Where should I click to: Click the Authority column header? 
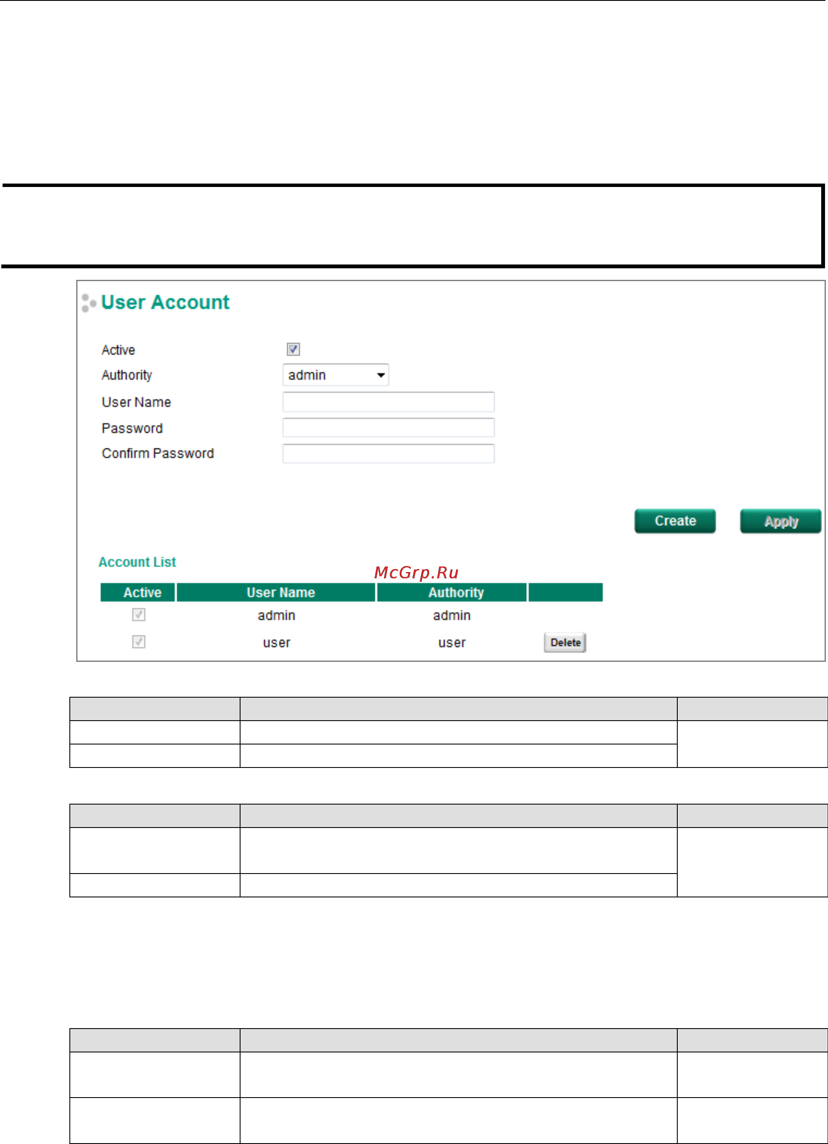click(452, 592)
